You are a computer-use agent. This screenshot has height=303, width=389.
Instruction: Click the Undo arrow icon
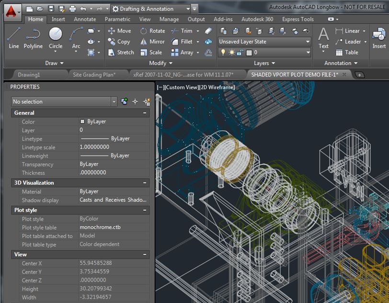[83, 9]
